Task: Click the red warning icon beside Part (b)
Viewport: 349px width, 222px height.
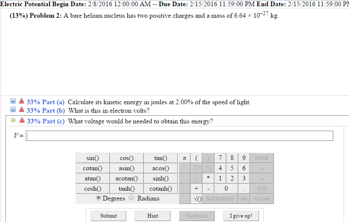Action: point(22,110)
